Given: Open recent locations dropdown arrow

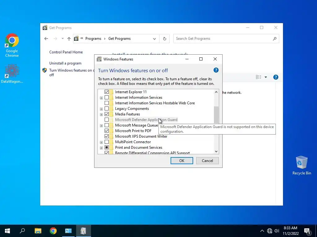Looking at the screenshot, I should point(63,39).
